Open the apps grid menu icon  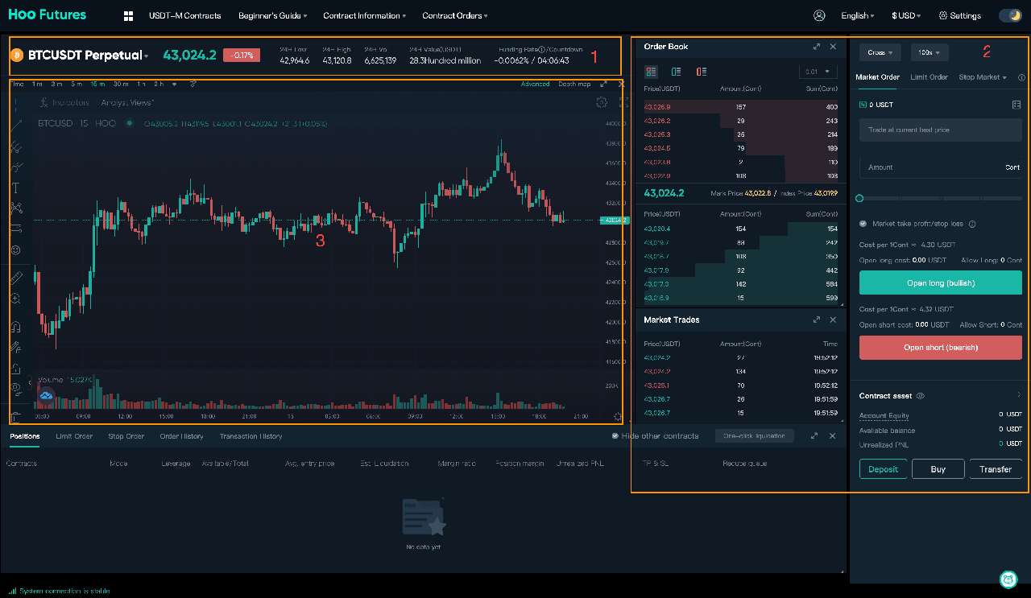click(129, 15)
